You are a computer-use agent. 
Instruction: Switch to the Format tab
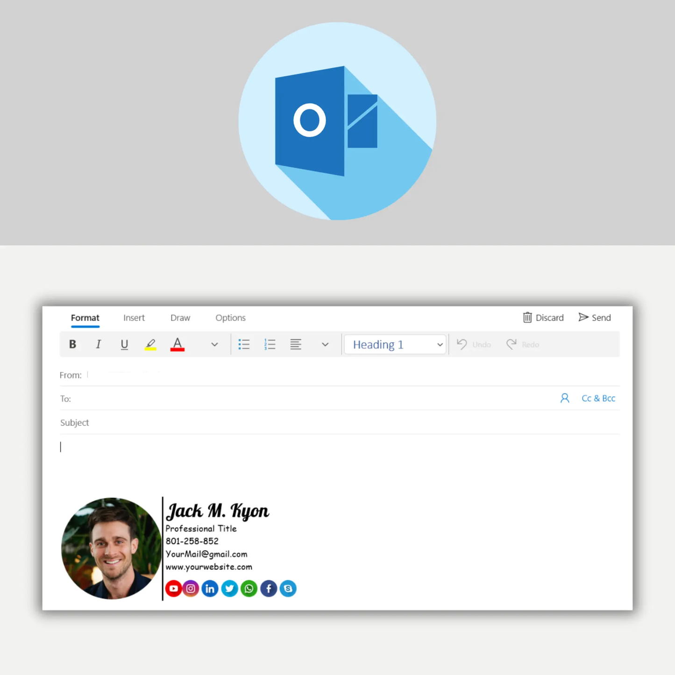click(85, 318)
